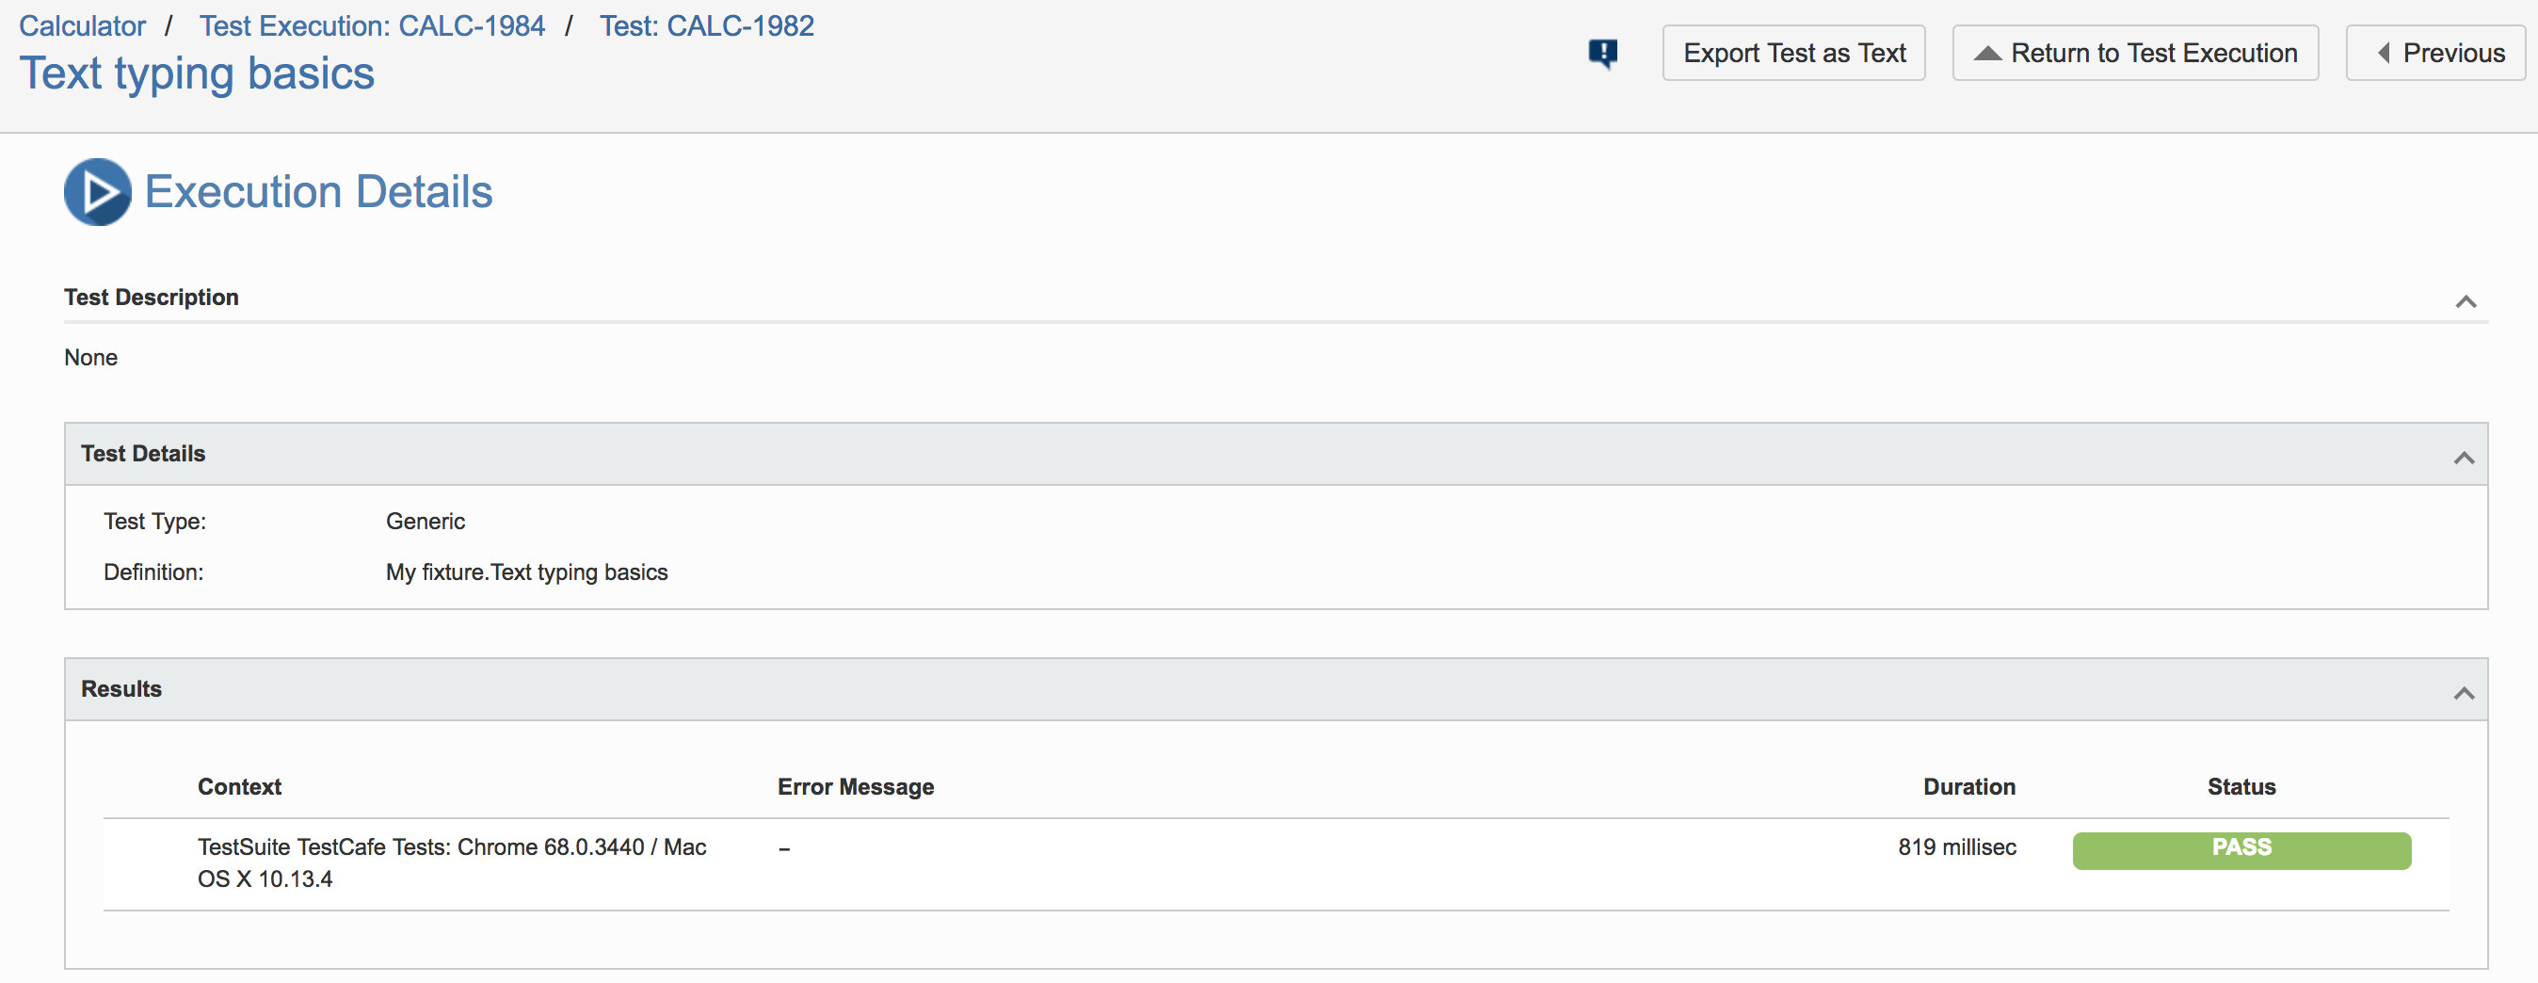Click the exclamation feedback speech-bubble icon

pyautogui.click(x=1603, y=53)
